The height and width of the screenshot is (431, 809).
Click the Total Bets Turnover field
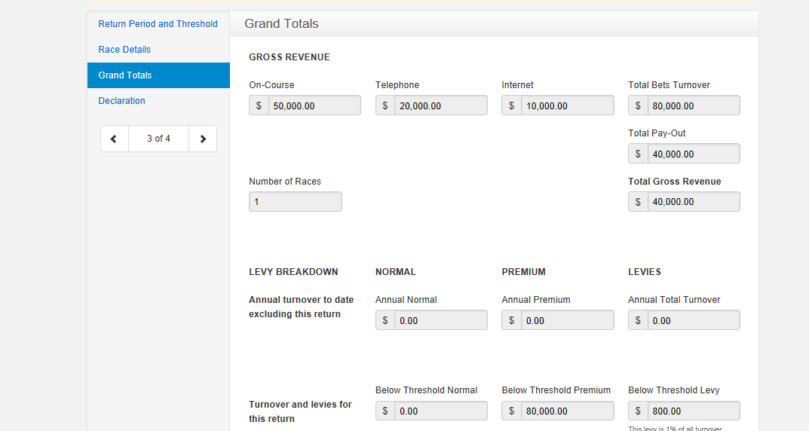point(694,105)
